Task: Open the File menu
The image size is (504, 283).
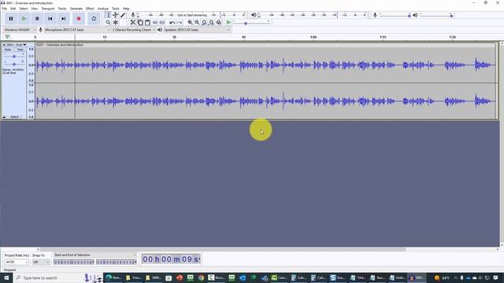Action: point(5,9)
